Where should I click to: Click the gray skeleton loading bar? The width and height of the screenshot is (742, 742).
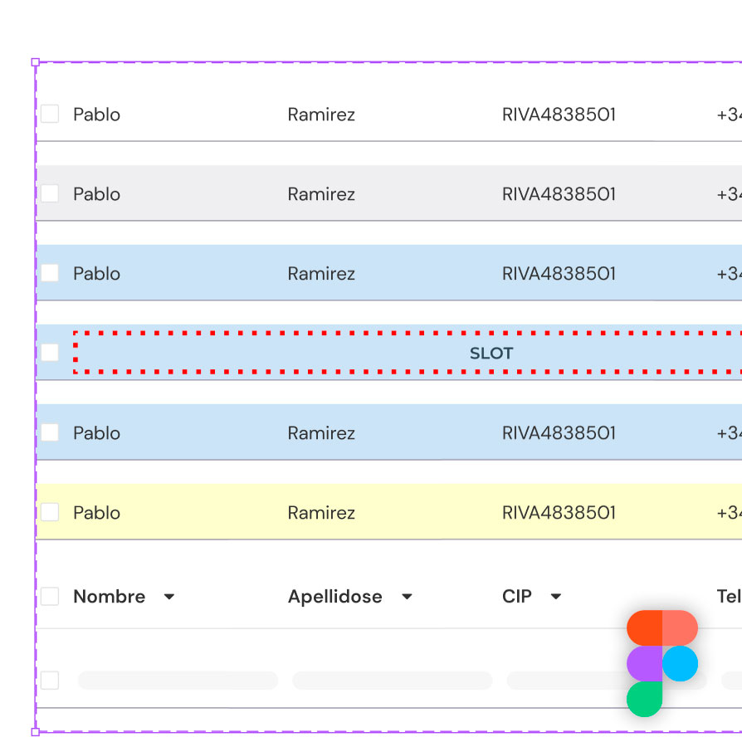tap(177, 680)
